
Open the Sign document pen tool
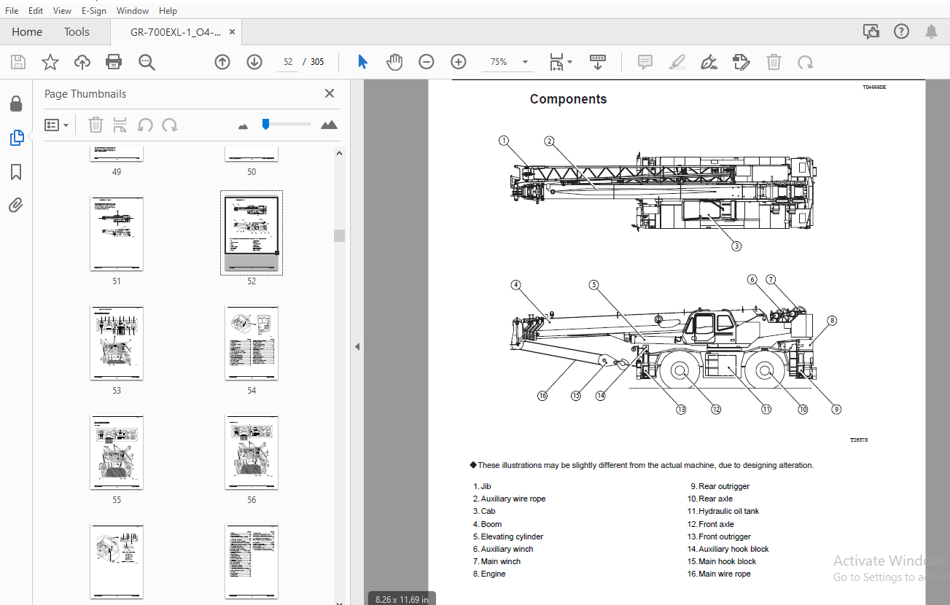[x=709, y=62]
